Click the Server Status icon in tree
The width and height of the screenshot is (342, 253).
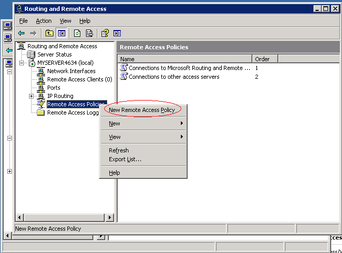31,54
